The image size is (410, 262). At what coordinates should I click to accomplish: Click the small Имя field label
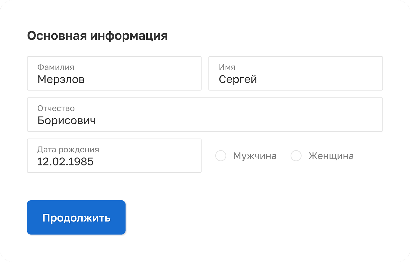coord(227,67)
